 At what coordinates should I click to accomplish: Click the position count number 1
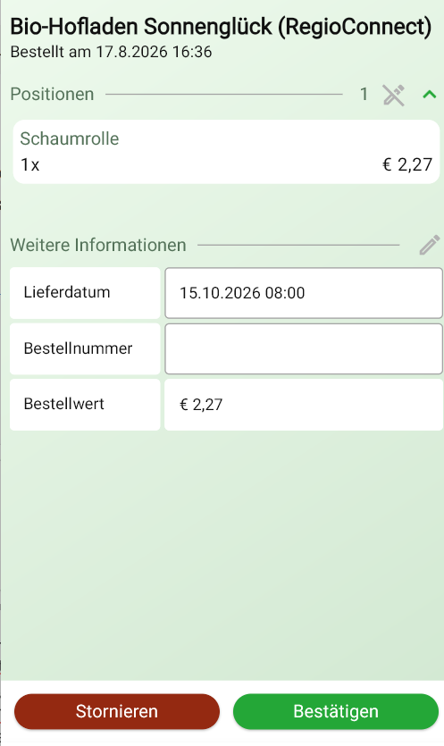pos(364,94)
